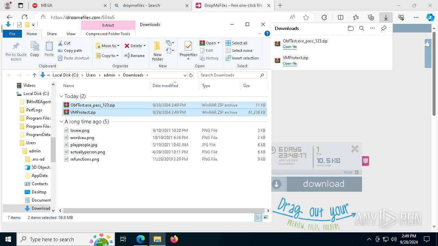Screen dimensions: 438x246
Task: Click the Paste ribbon icon
Action: [49, 49]
